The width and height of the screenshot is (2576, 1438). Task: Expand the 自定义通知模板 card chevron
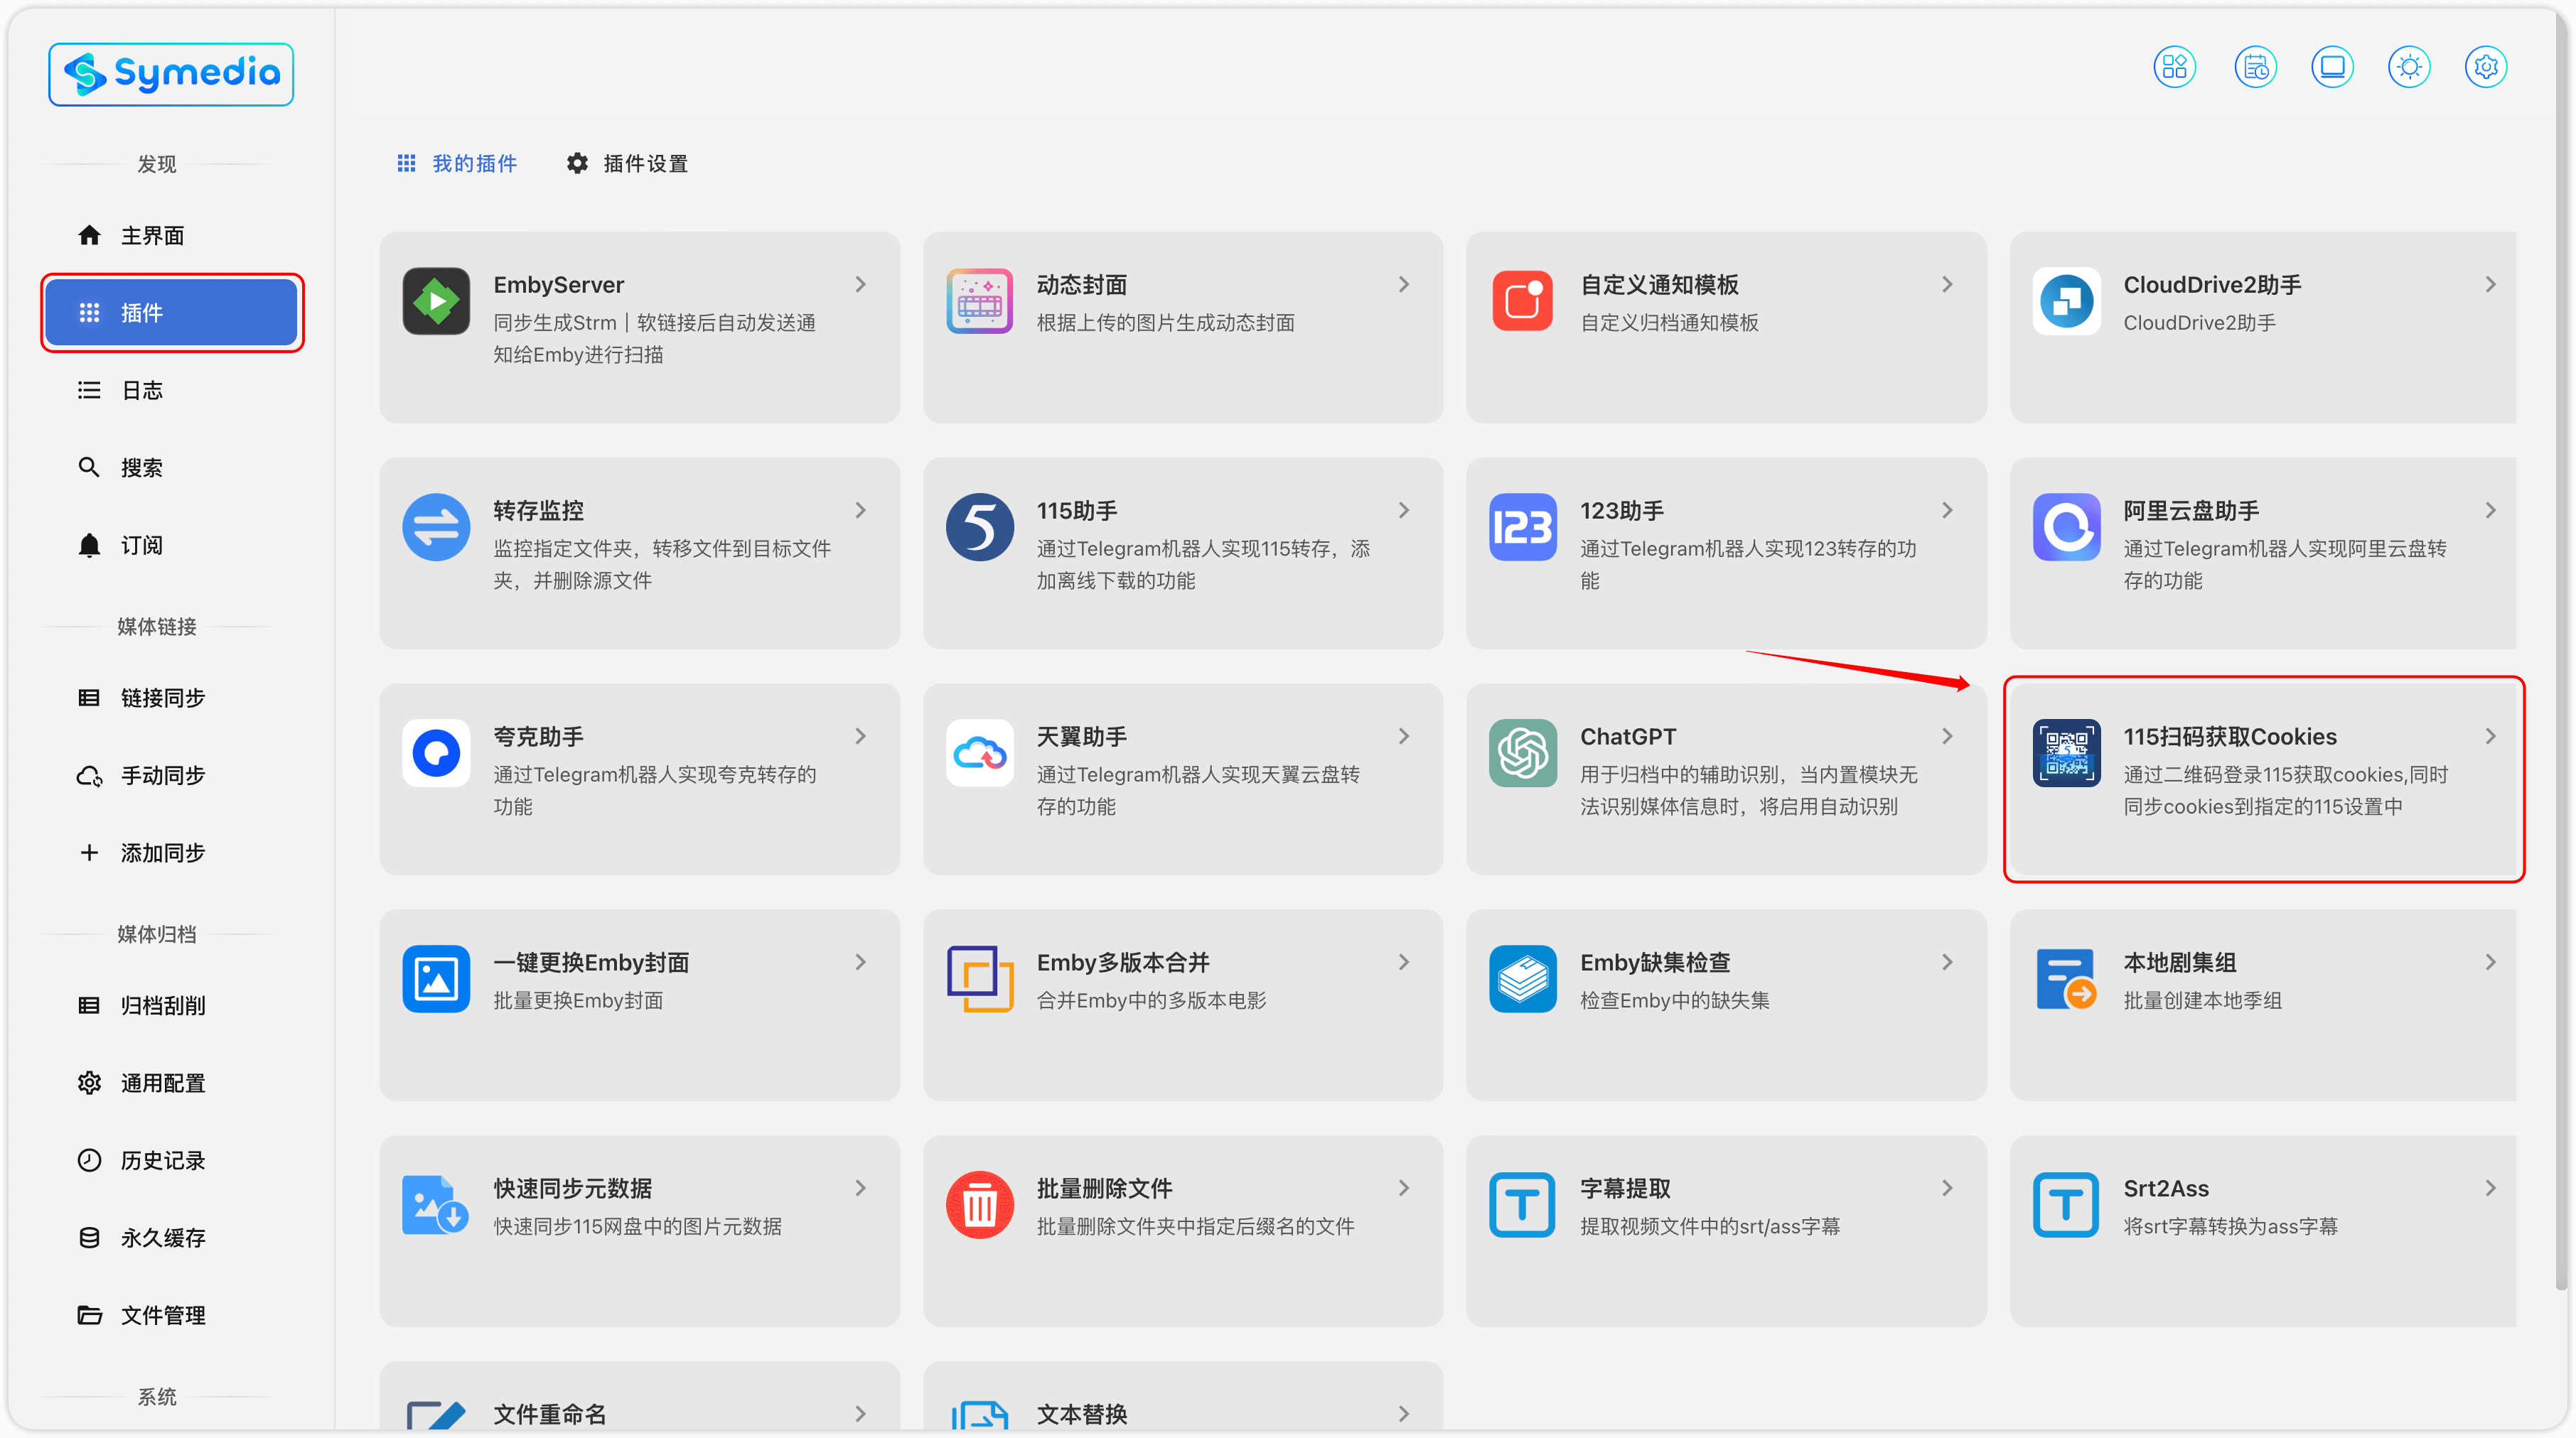click(1947, 285)
